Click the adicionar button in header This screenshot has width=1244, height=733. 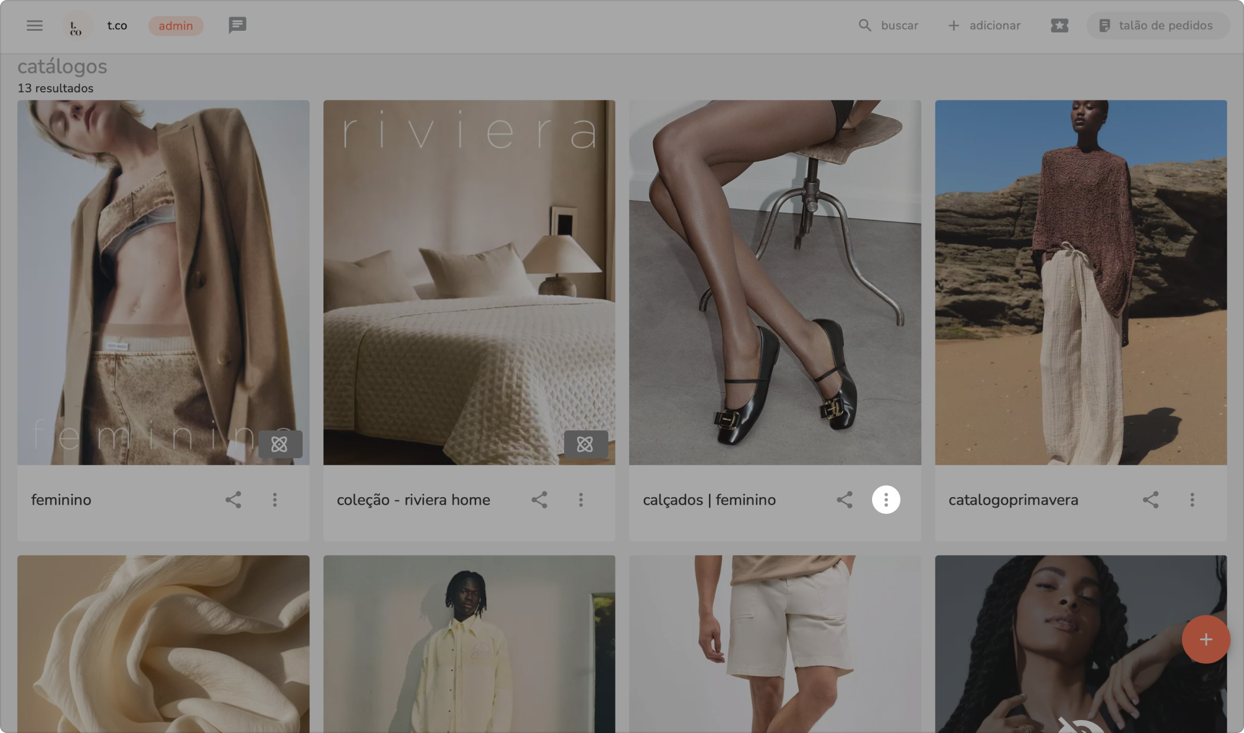pos(984,25)
